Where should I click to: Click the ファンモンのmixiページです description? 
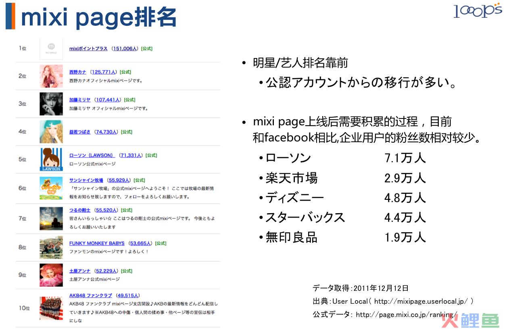point(109,252)
